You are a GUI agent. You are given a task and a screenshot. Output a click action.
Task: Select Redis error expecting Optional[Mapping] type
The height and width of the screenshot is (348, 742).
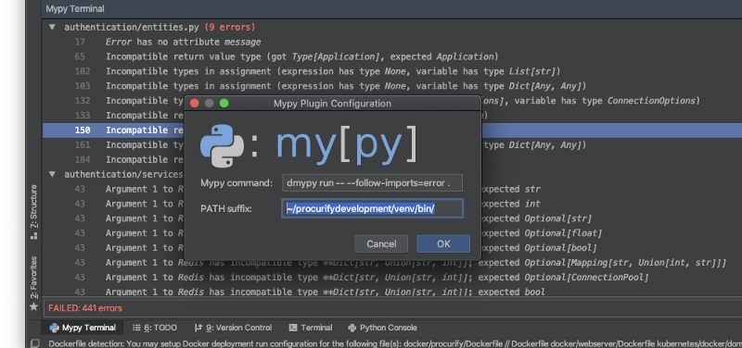coord(392,263)
